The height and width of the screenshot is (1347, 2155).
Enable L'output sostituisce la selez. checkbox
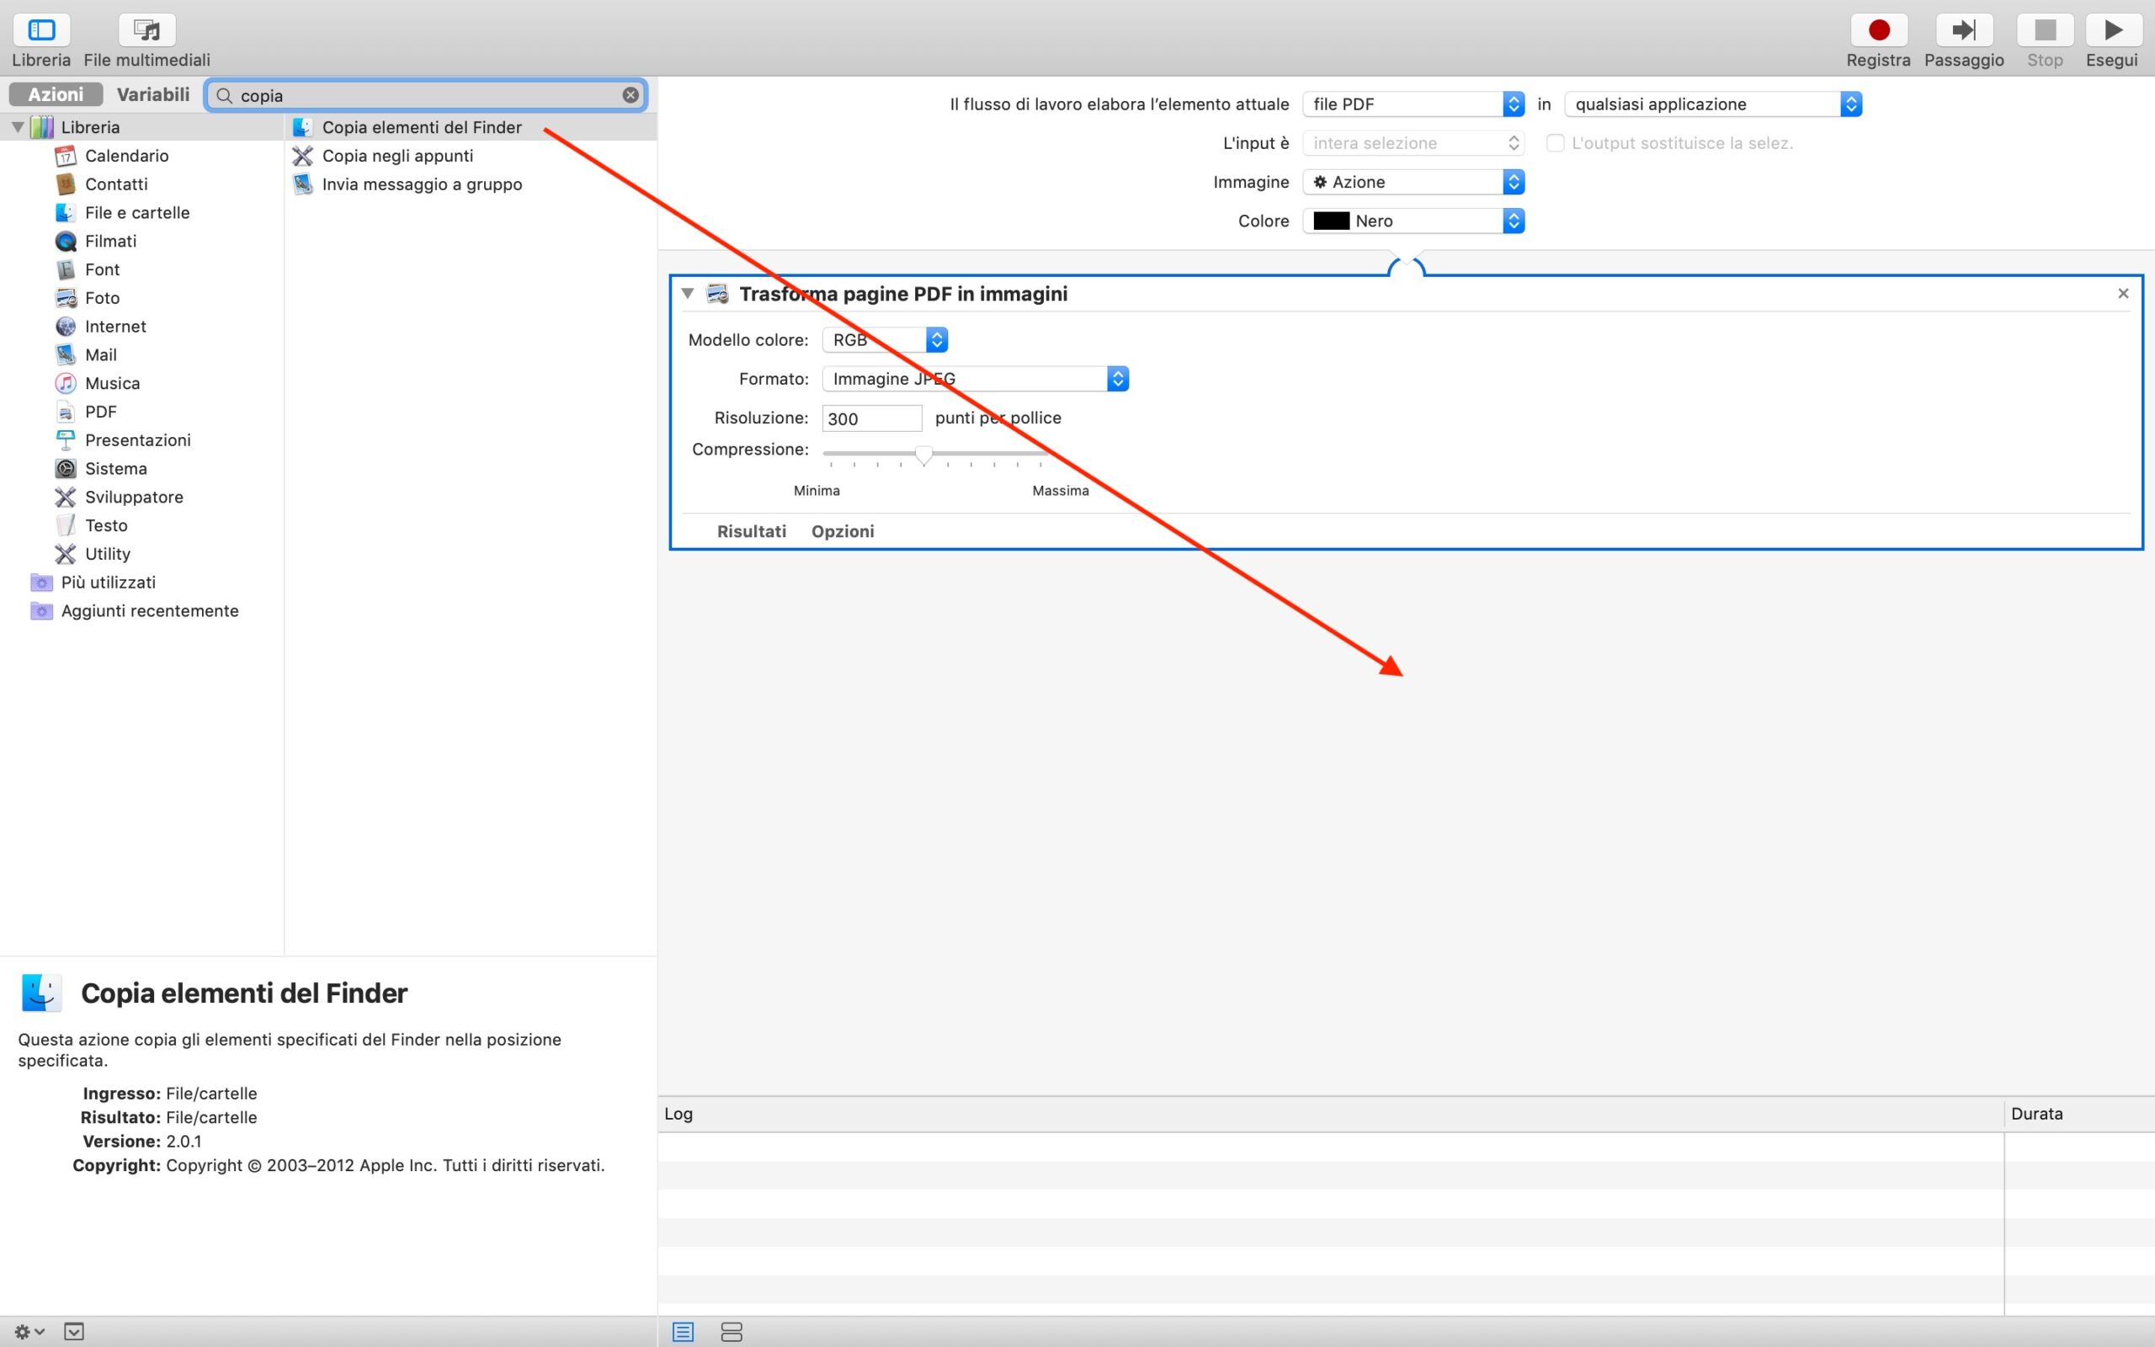pos(1555,143)
